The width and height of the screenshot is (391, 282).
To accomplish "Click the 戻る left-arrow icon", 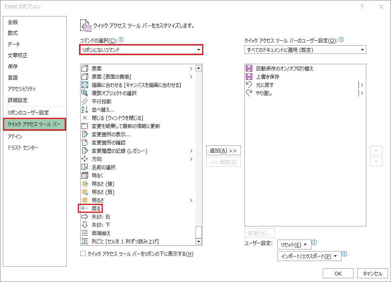I will click(85, 208).
